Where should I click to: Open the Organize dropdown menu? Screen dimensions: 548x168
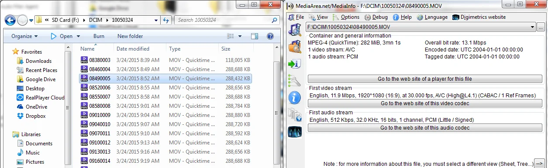point(24,36)
